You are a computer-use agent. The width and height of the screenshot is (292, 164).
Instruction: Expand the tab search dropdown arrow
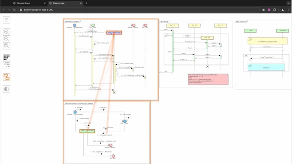pyautogui.click(x=288, y=3)
